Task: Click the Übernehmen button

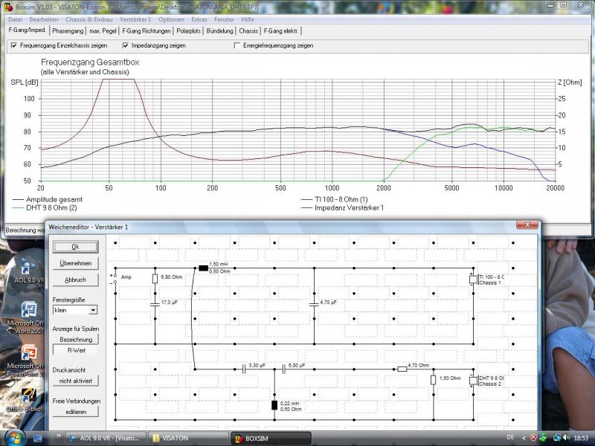Action: coord(75,263)
